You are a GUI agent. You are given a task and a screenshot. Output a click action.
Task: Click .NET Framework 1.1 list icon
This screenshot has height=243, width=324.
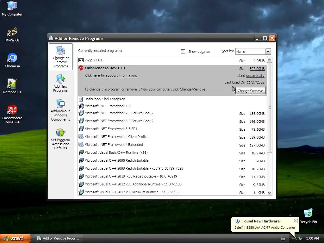tap(81, 106)
